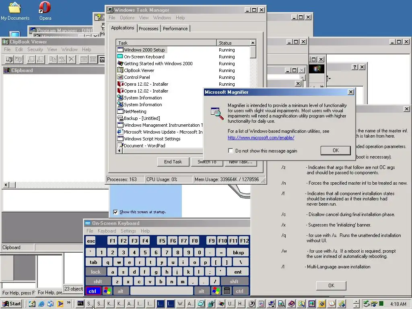The height and width of the screenshot is (309, 412).
Task: Toggle the left shft key on On-Screen Keyboard
Action: 97,281
